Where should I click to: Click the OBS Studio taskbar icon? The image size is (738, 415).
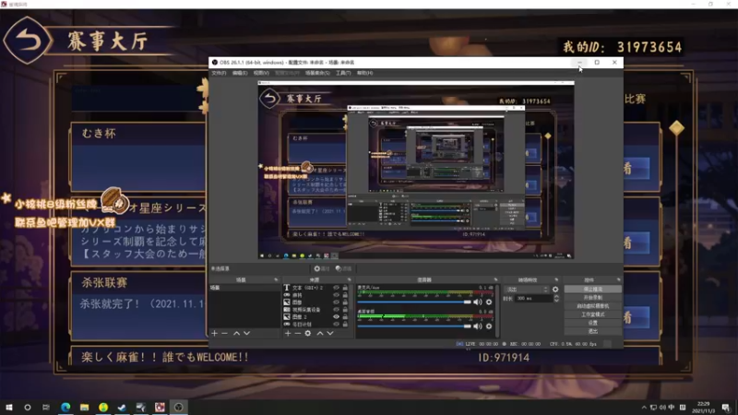pos(178,407)
